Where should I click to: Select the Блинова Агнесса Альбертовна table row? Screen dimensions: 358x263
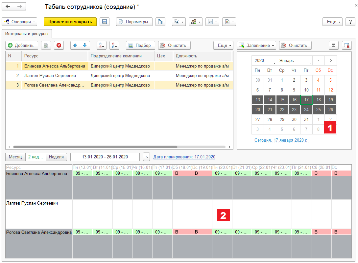click(x=119, y=66)
